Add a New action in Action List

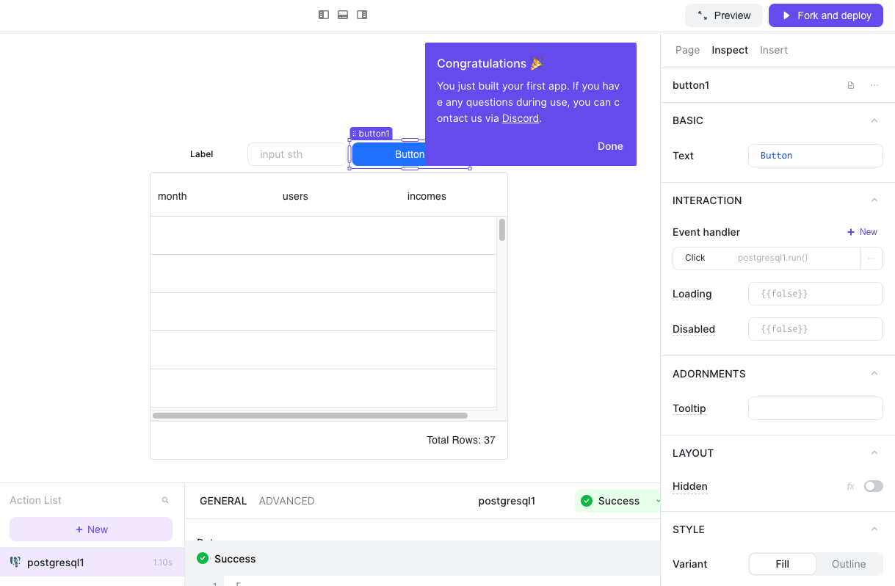[91, 529]
